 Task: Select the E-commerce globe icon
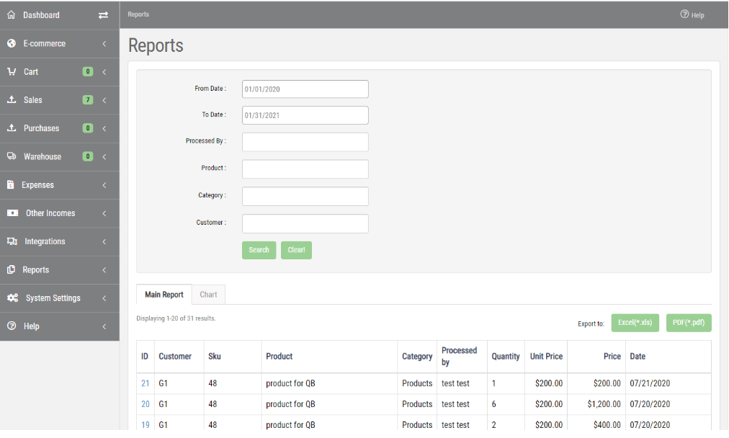[x=11, y=43]
